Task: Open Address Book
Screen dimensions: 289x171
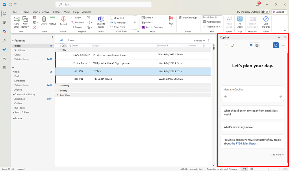Action: [212, 22]
